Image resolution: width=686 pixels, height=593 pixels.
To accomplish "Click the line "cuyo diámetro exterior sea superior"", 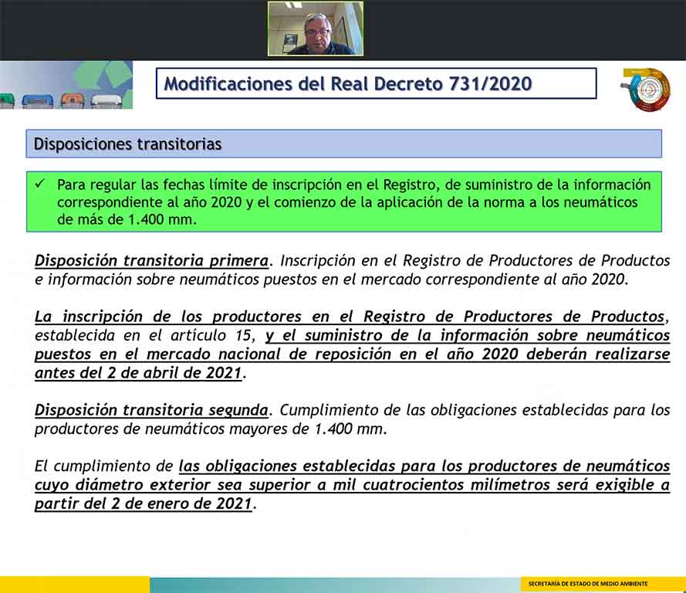I will click(x=352, y=485).
